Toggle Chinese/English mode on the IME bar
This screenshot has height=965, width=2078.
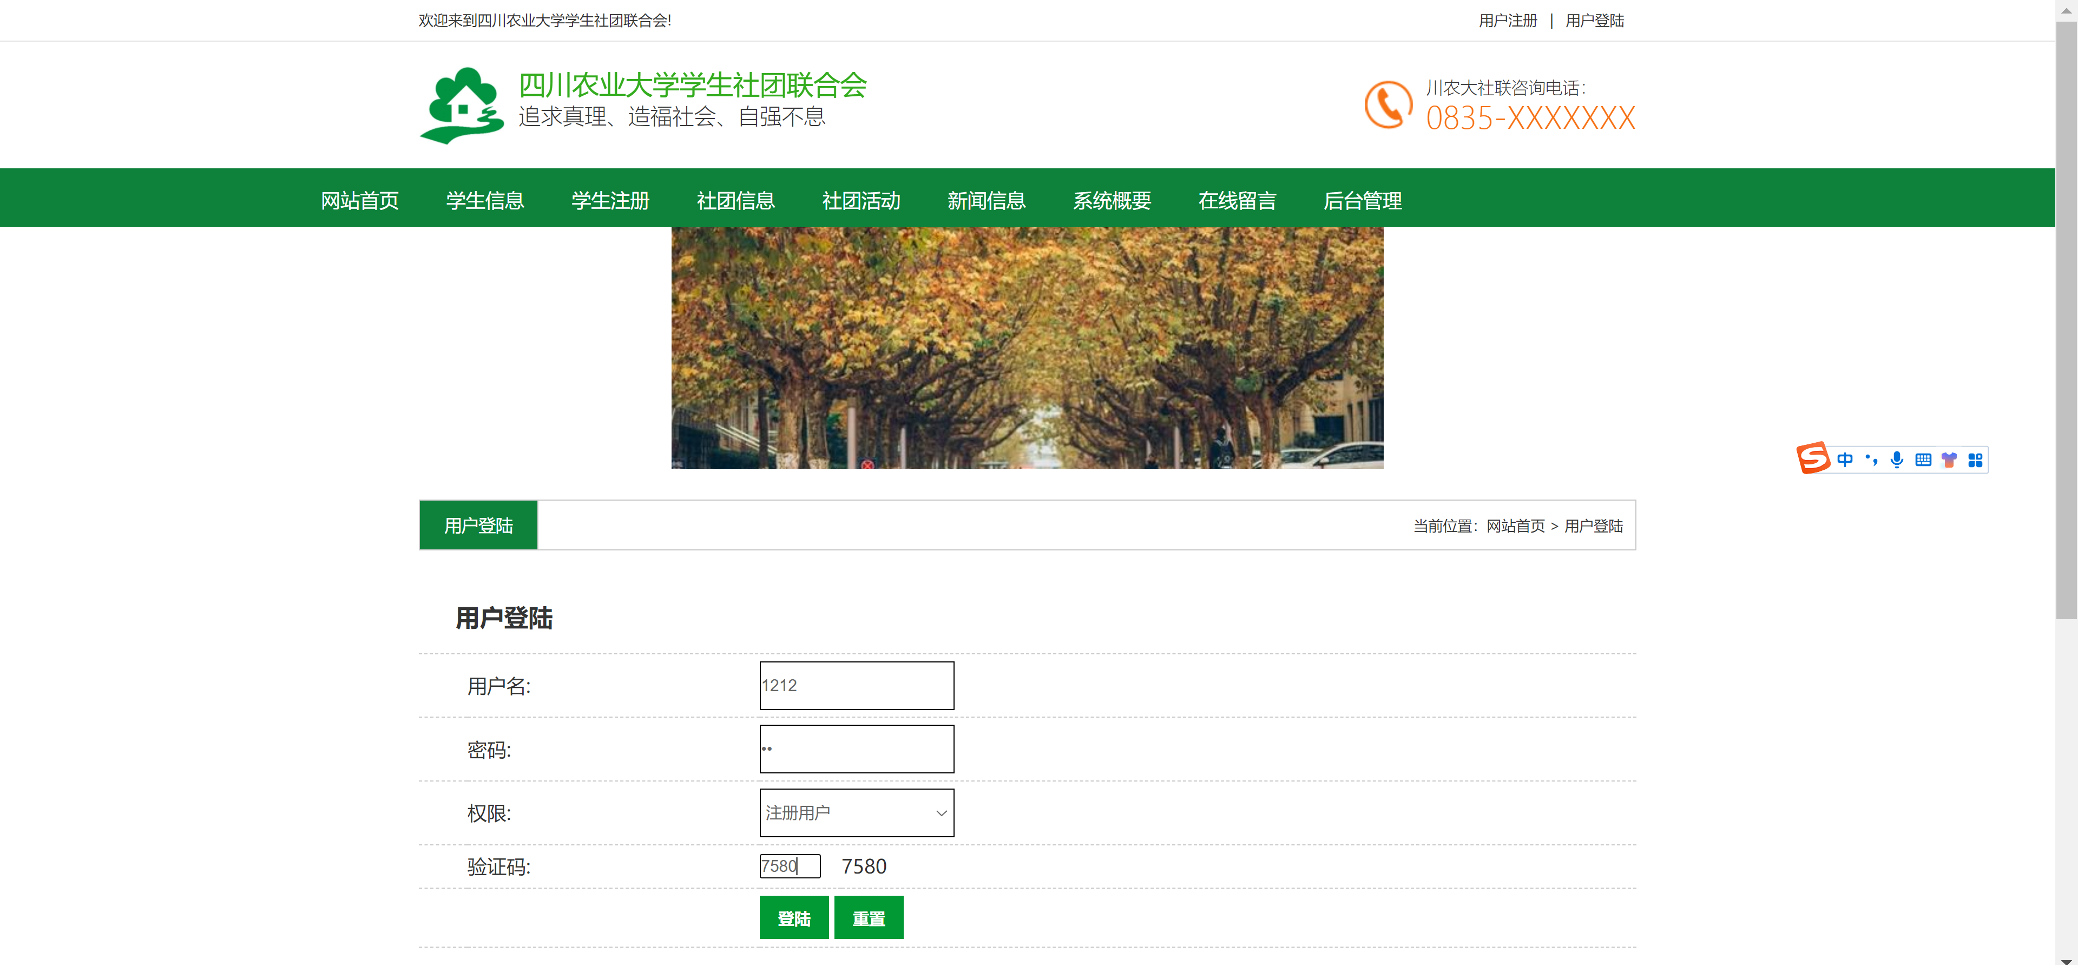click(1844, 460)
